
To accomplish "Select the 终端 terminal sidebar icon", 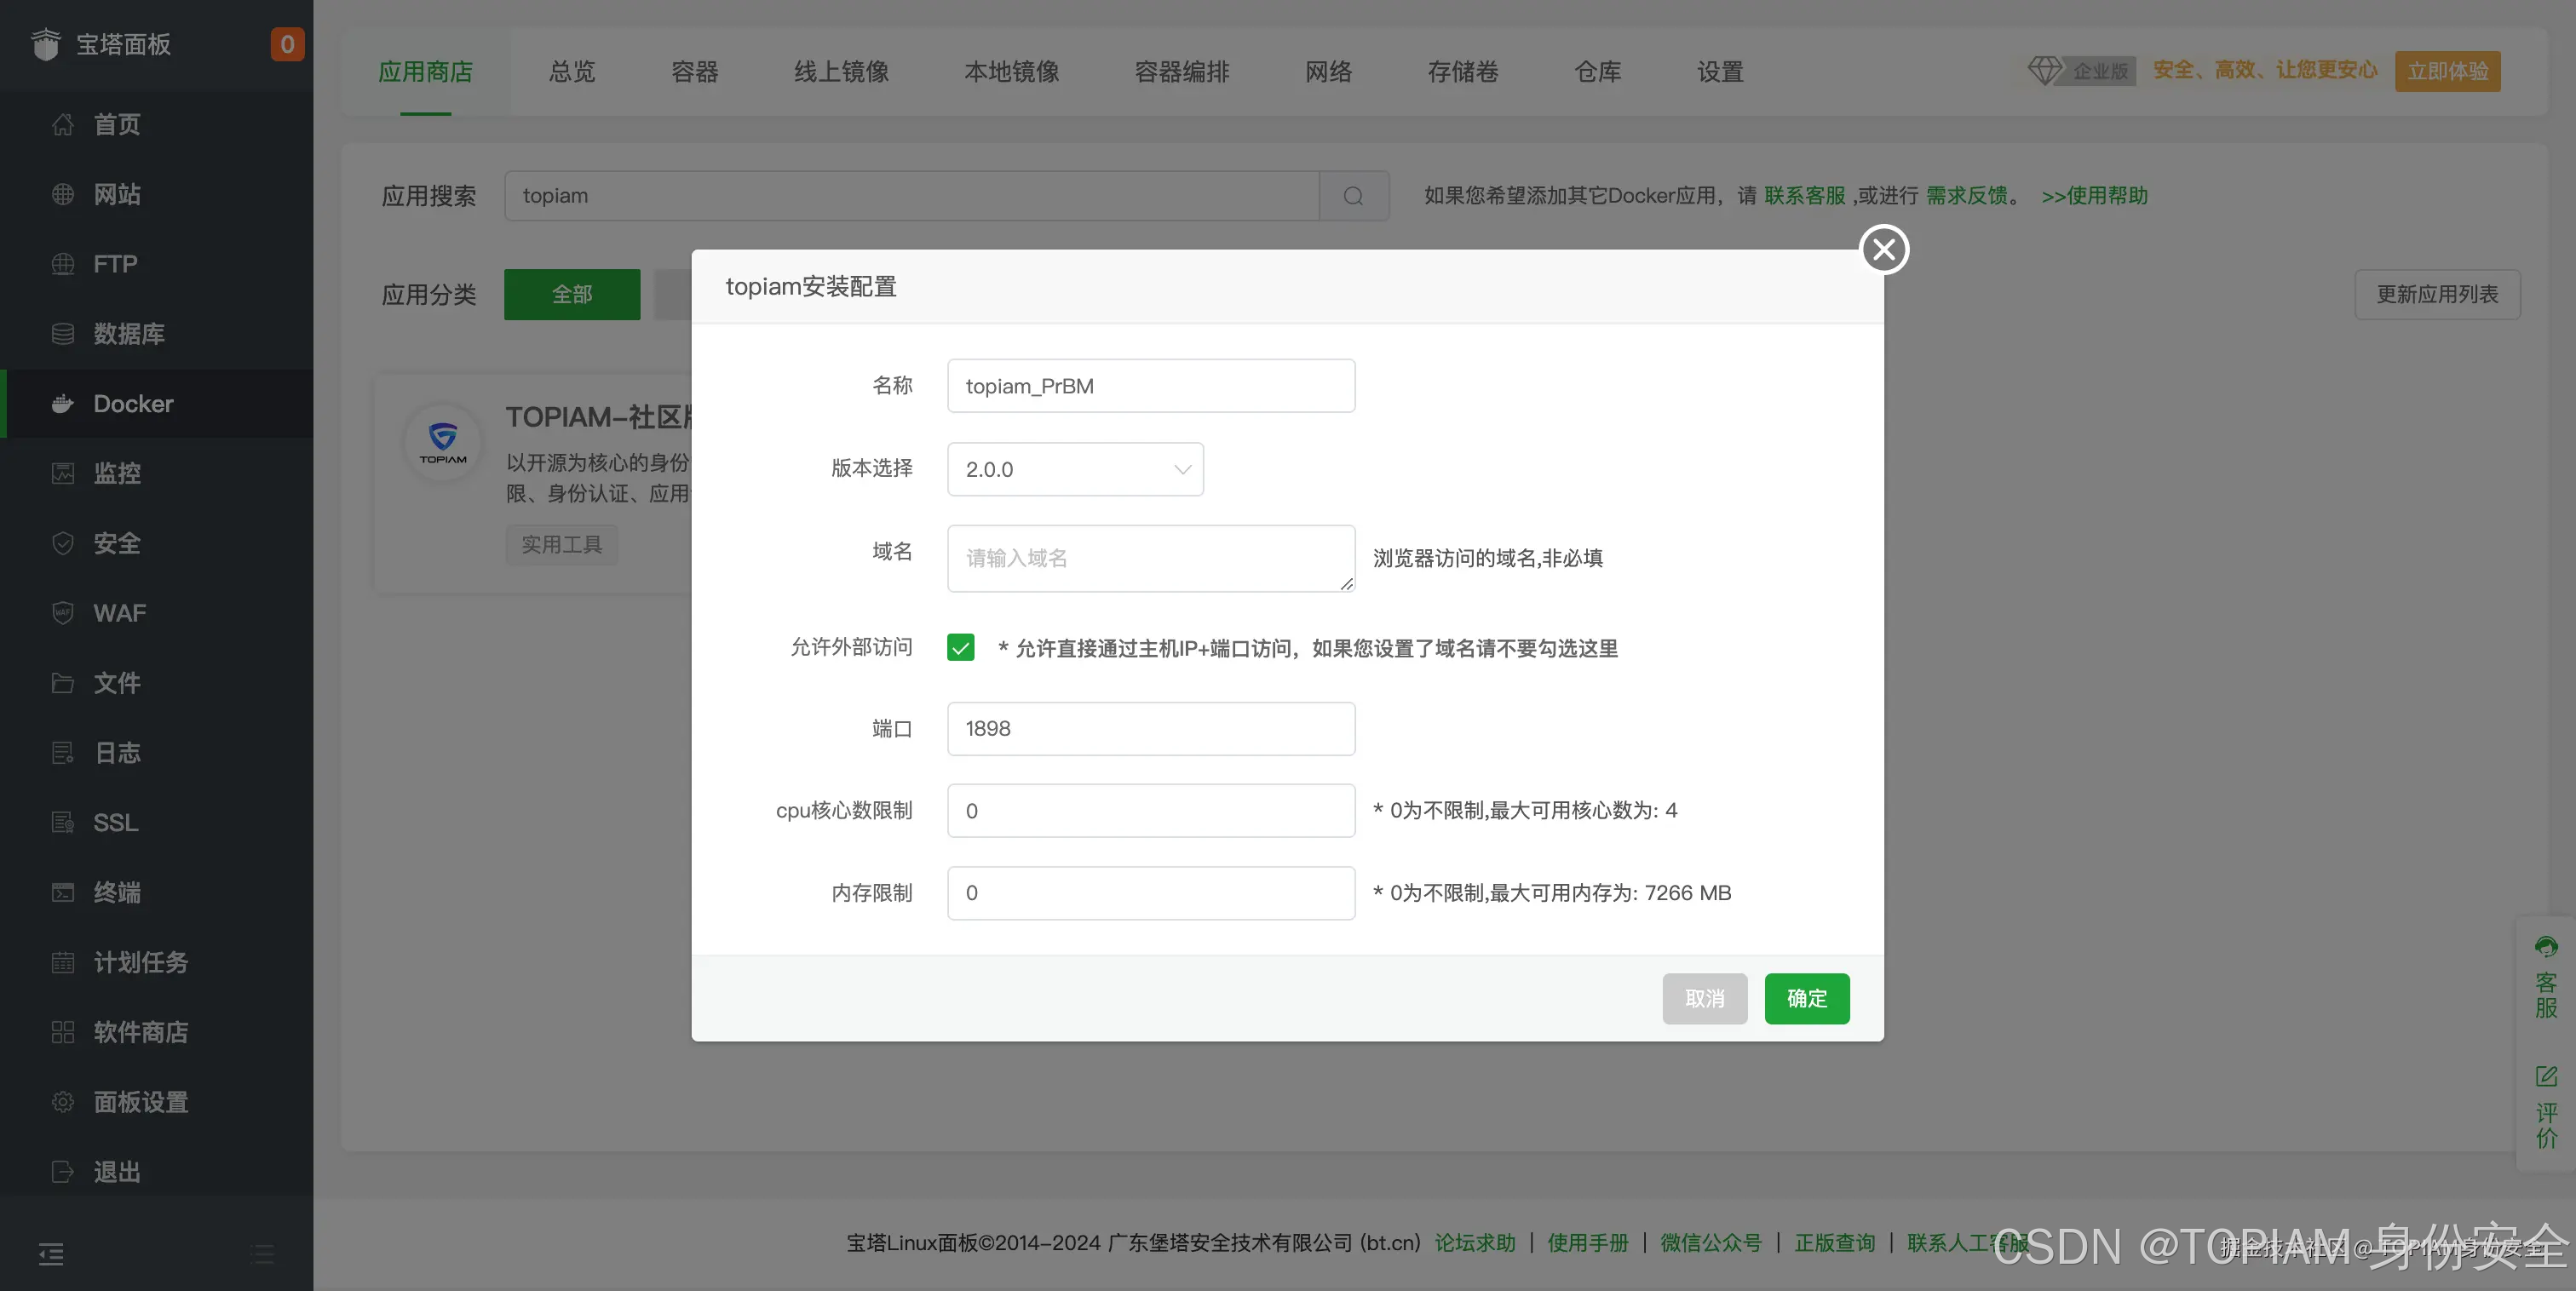I will point(62,892).
